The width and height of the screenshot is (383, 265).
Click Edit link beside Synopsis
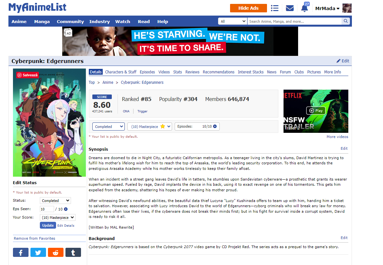[344, 148]
